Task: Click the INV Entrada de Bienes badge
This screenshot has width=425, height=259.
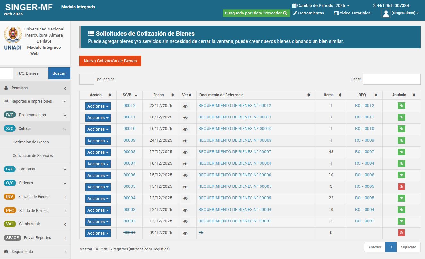Action: [x=10, y=197]
